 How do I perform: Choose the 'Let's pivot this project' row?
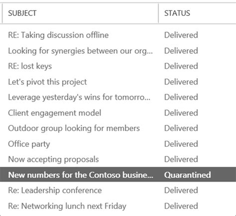[118, 82]
